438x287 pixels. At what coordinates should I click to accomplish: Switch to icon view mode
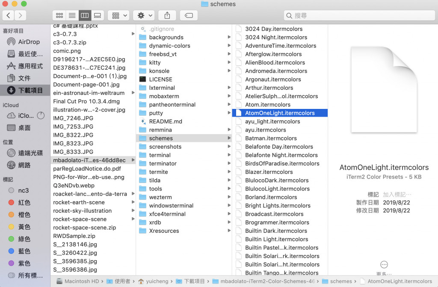[x=59, y=15]
